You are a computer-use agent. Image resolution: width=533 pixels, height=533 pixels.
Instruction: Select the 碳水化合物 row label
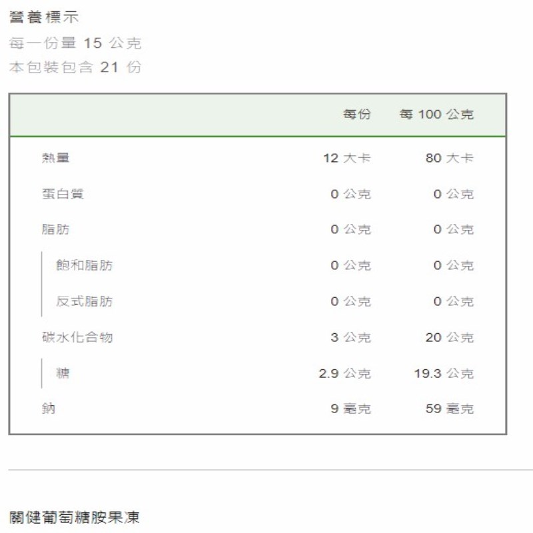tap(77, 337)
